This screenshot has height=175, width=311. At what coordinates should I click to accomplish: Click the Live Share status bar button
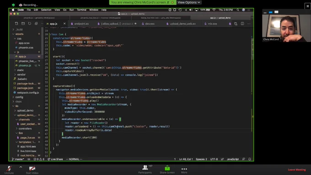pos(55,159)
